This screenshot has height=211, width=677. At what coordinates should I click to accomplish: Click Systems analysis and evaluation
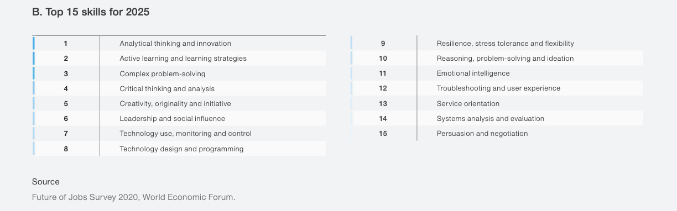coord(491,118)
